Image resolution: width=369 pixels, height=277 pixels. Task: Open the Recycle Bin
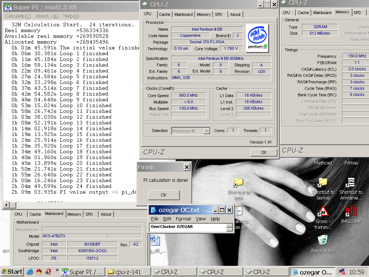[323, 243]
